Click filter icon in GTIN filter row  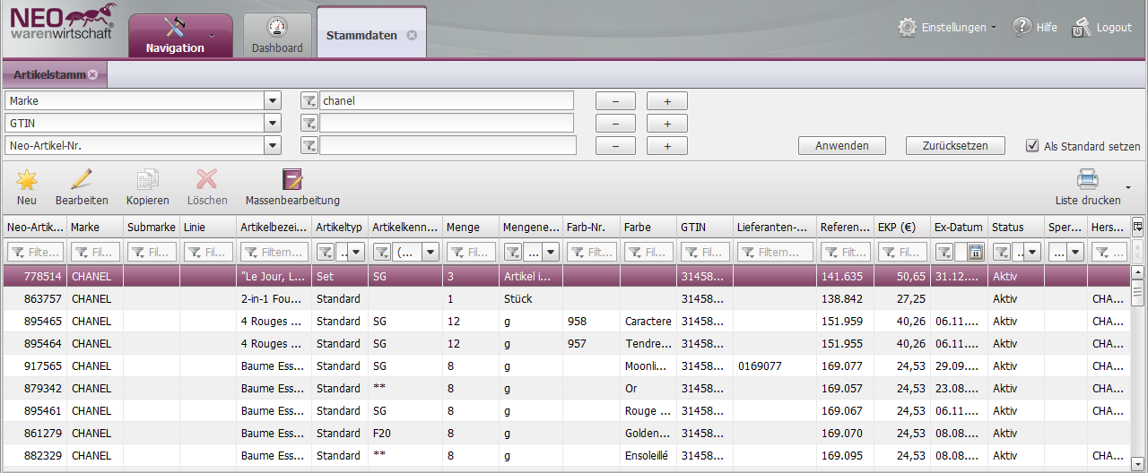click(x=309, y=123)
